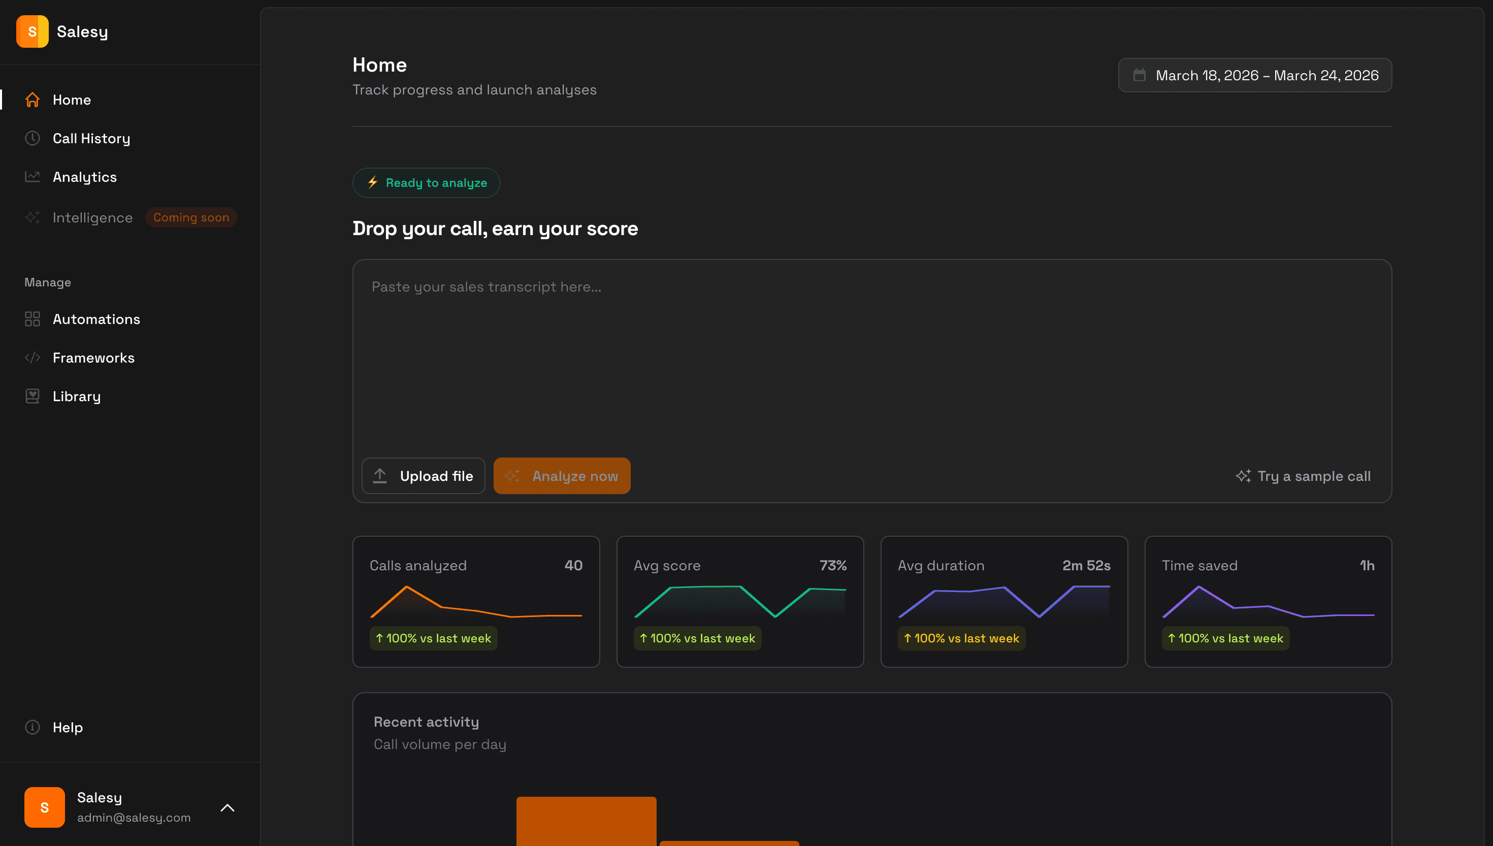Click the Library heart-book icon
1493x846 pixels.
point(32,396)
